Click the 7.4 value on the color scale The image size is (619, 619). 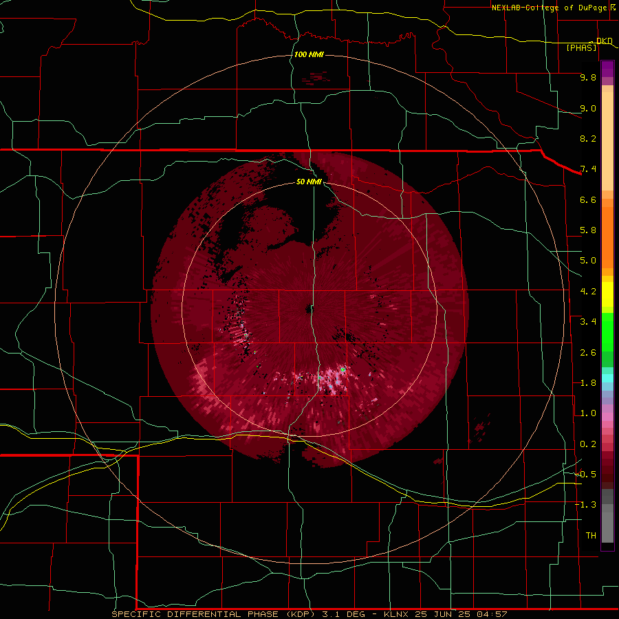[588, 169]
